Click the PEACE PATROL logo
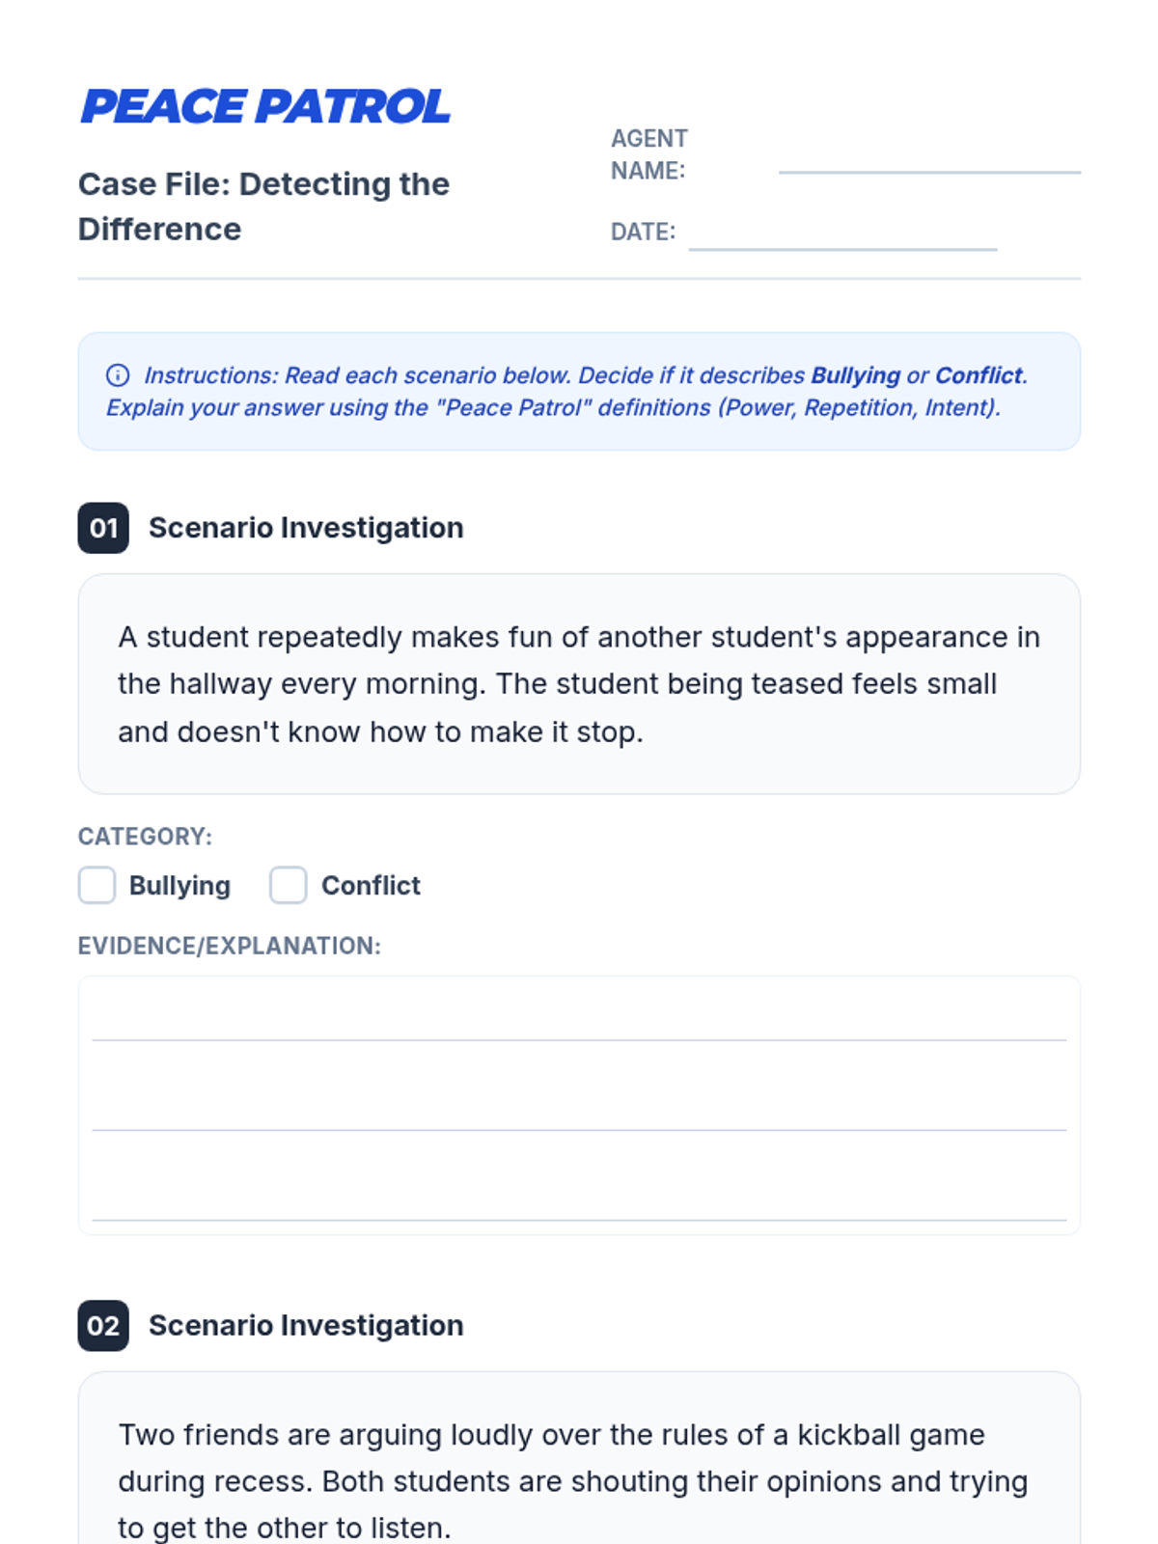The image size is (1158, 1544). tap(265, 107)
